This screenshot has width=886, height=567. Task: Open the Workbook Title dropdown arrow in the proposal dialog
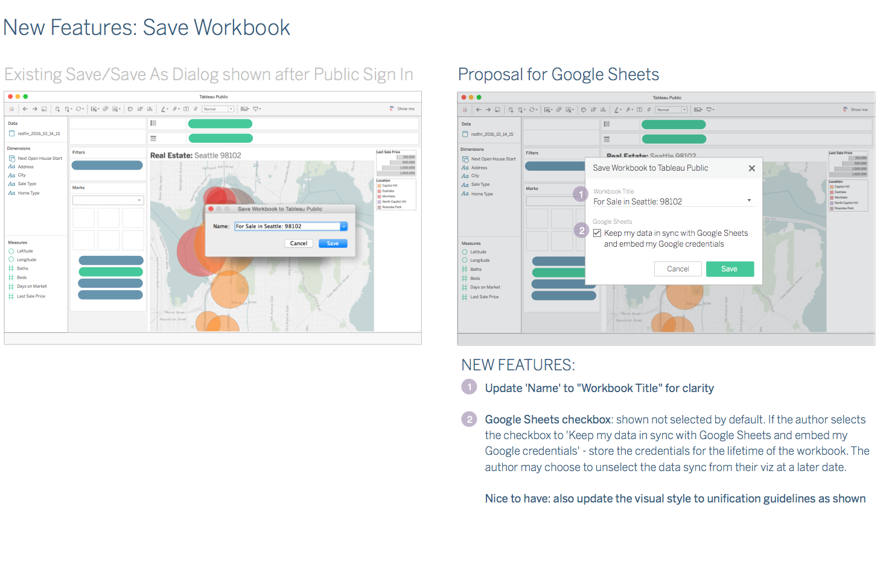[x=749, y=201]
